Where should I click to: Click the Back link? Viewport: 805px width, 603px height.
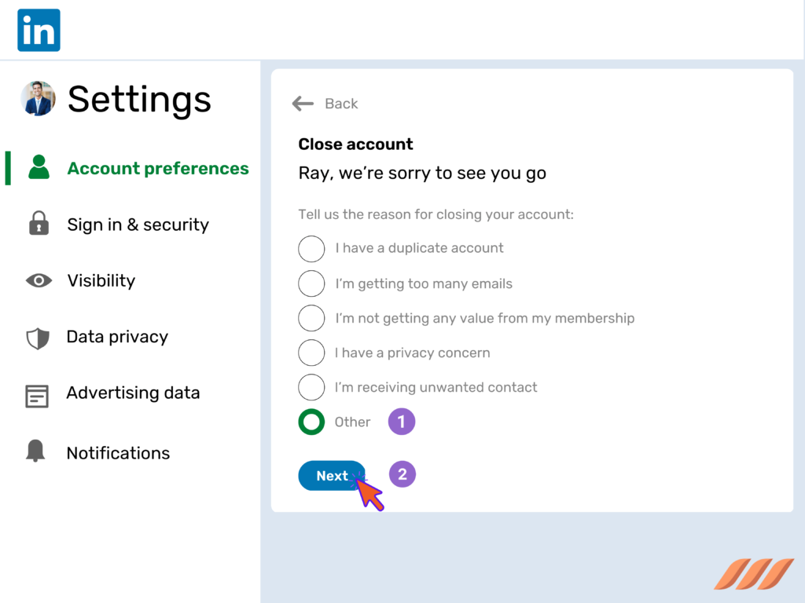click(x=340, y=103)
